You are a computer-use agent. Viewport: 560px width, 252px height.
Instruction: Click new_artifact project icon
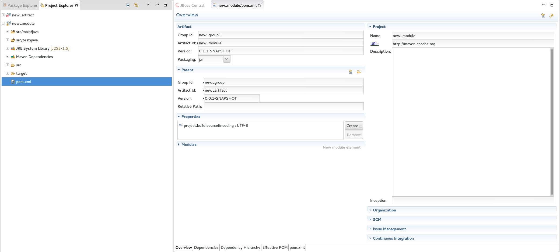pos(9,15)
